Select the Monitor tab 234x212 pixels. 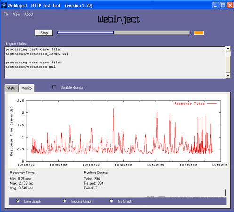27,88
